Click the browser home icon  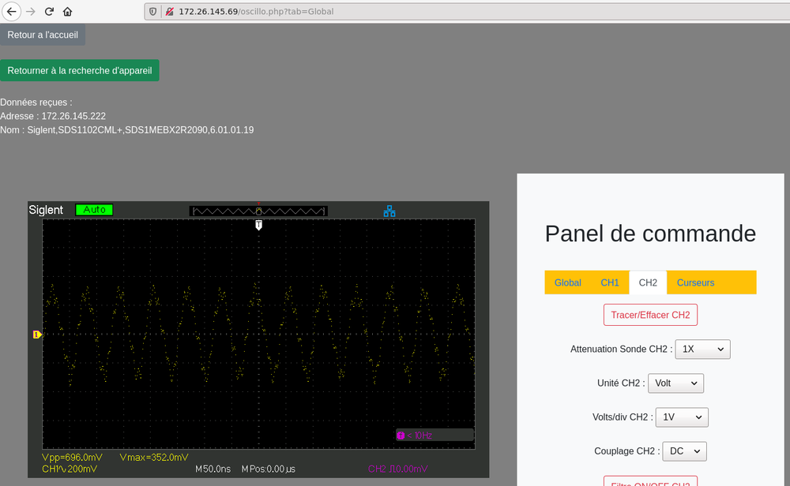[68, 12]
